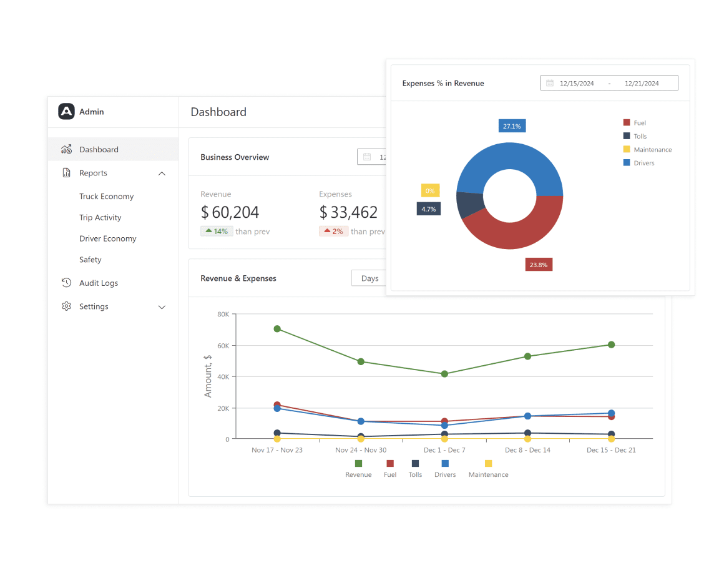Click calendar icon in Expenses % date range

pos(550,83)
